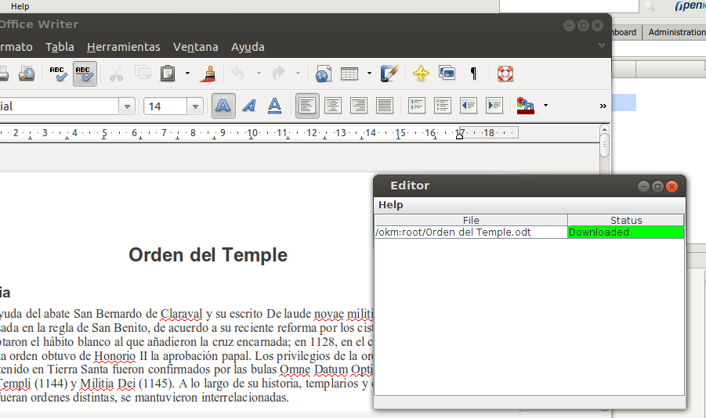Toggle bulleted list
706x418 pixels.
tap(443, 106)
